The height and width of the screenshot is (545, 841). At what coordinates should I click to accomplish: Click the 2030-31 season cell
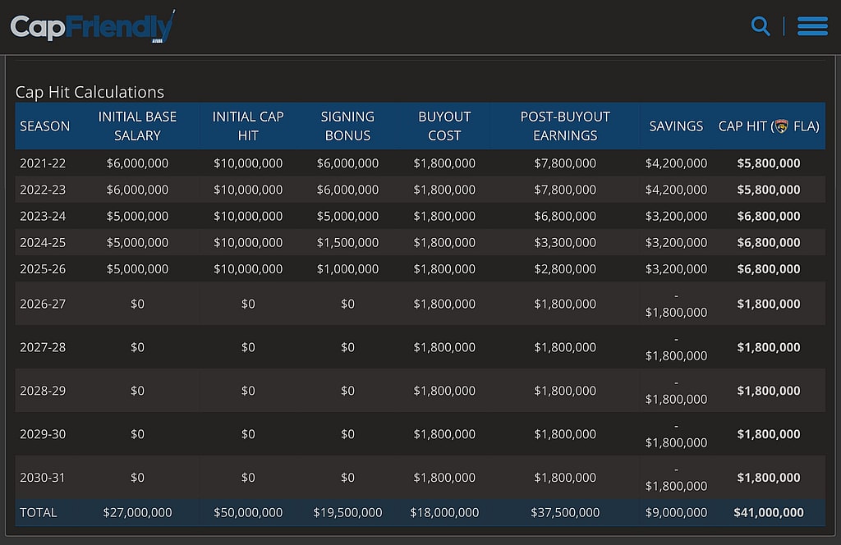click(x=43, y=478)
